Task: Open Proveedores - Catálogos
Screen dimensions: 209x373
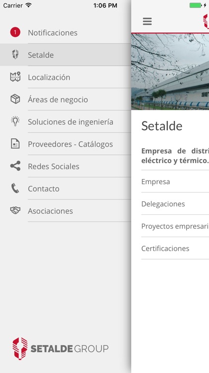Action: point(65,144)
